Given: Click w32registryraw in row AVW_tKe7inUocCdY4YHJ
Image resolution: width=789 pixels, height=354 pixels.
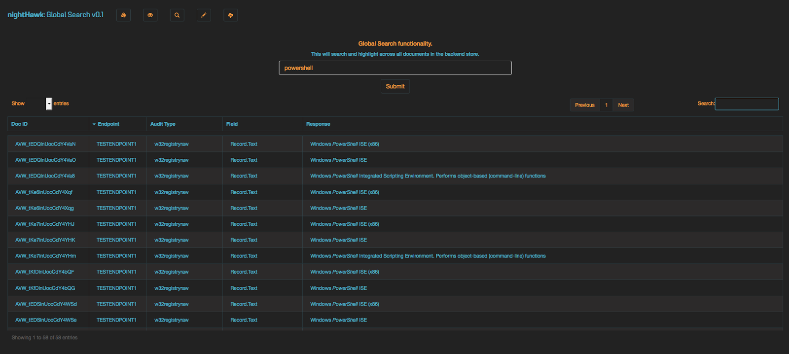Looking at the screenshot, I should point(172,224).
